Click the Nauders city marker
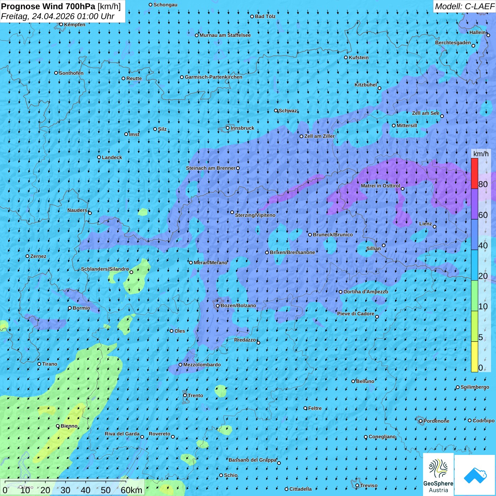496x496 pixels. tap(90, 213)
